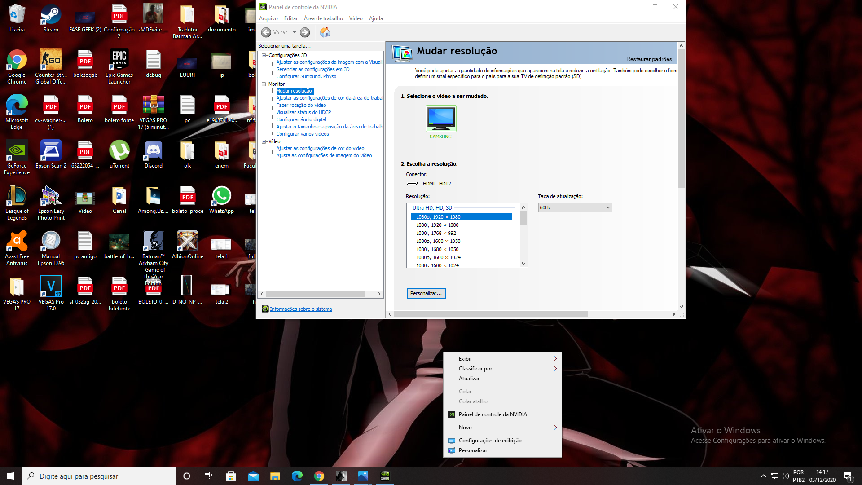Viewport: 862px width, 485px height.
Task: Select League of Legends desktop icon
Action: click(17, 203)
